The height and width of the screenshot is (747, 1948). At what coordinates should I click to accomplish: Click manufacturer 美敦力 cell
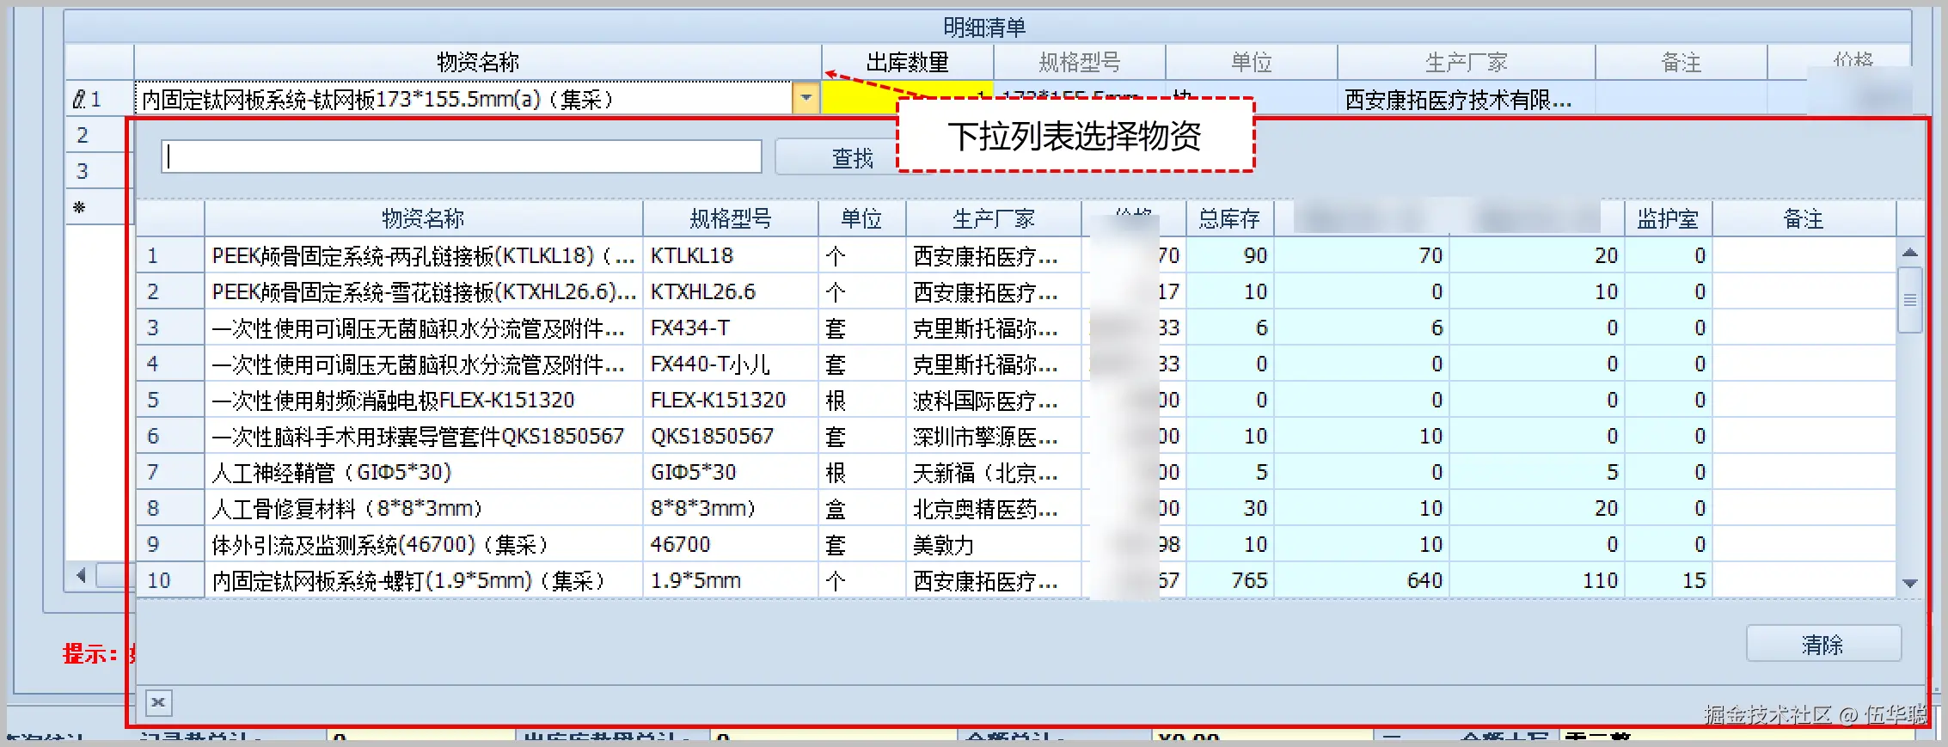coord(993,544)
